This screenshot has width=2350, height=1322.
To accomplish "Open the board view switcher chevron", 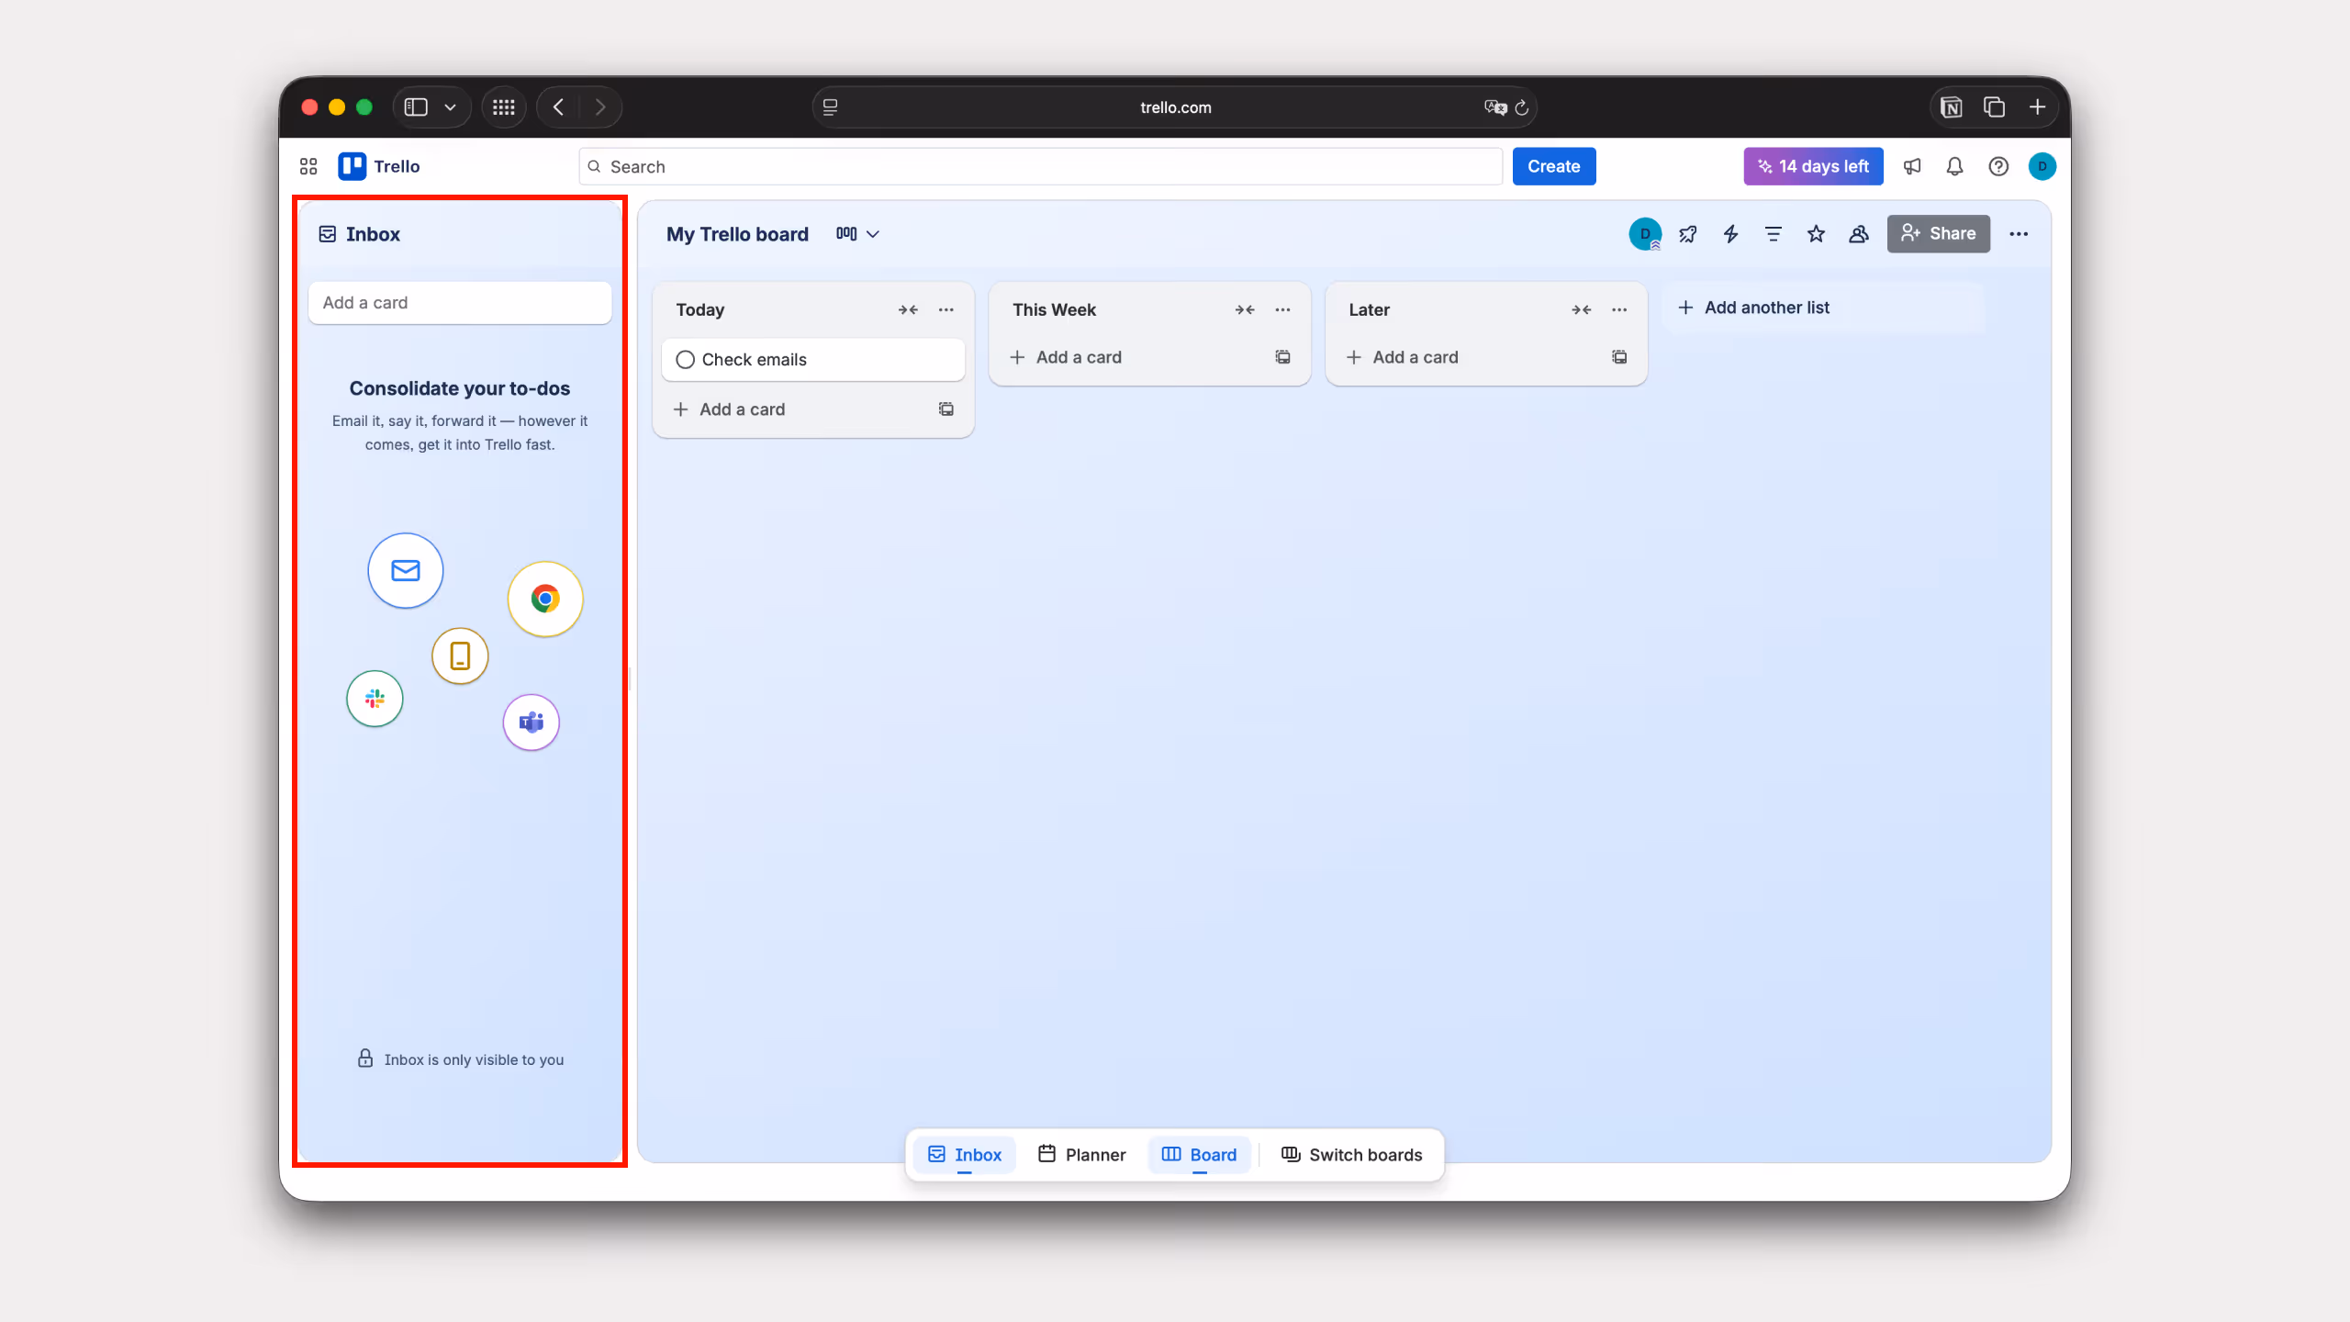I will (x=873, y=234).
